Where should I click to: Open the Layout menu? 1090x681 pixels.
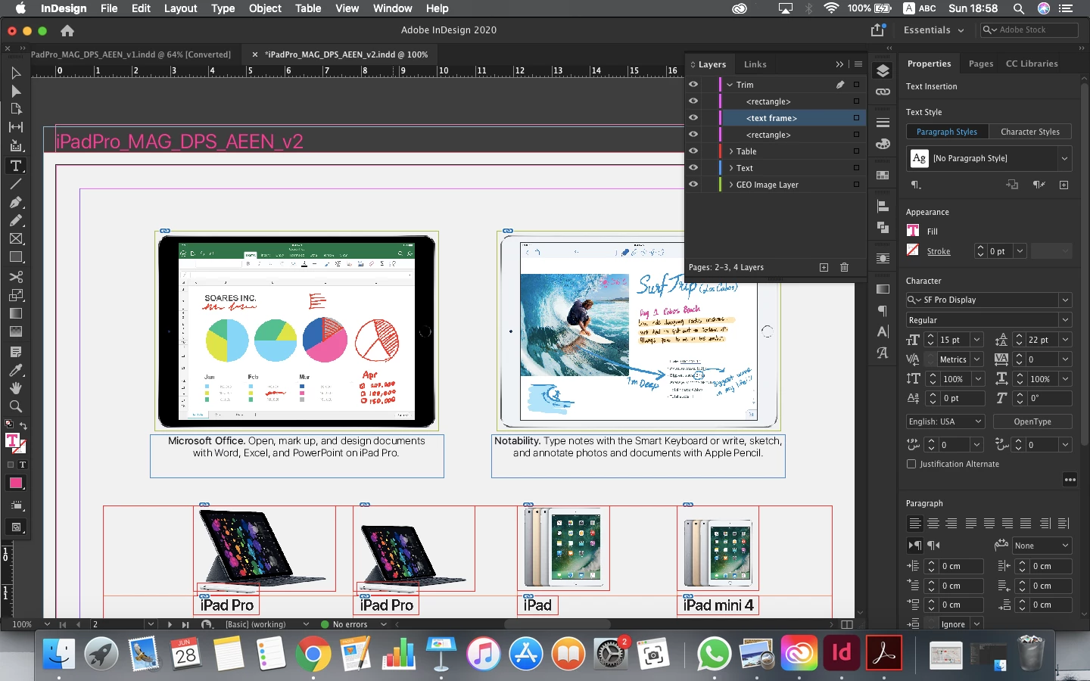180,8
